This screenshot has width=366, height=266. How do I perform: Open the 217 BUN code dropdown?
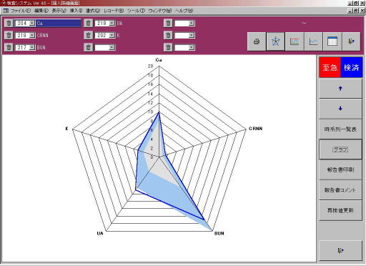(x=32, y=47)
